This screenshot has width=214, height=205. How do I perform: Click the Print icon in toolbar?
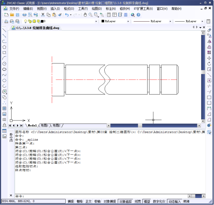(24, 15)
